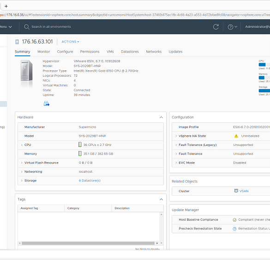The height and width of the screenshot is (260, 270).
Task: Click Tags scrollbar left arrow
Action: pyautogui.click(x=20, y=243)
